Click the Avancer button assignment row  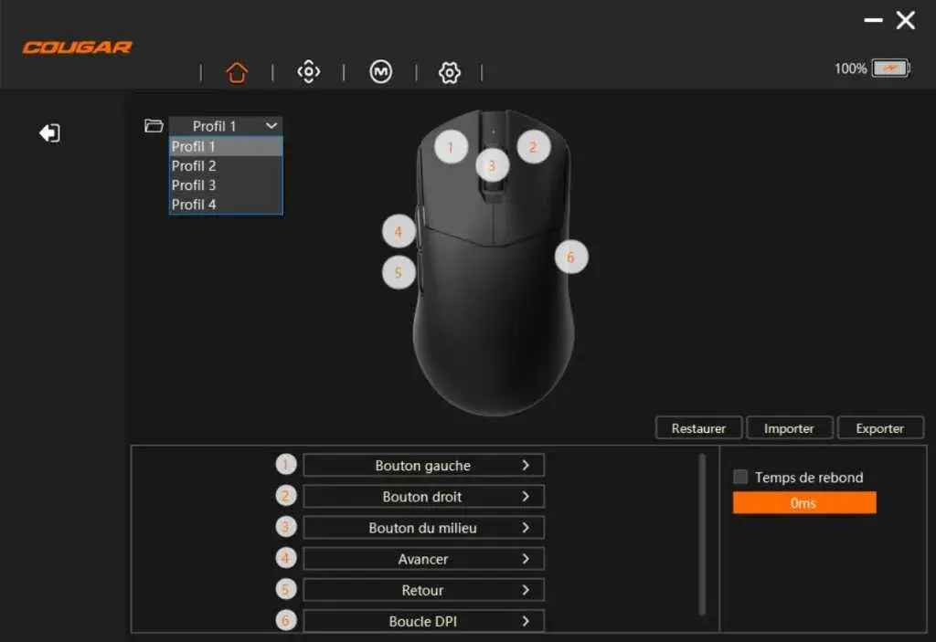[x=423, y=558]
